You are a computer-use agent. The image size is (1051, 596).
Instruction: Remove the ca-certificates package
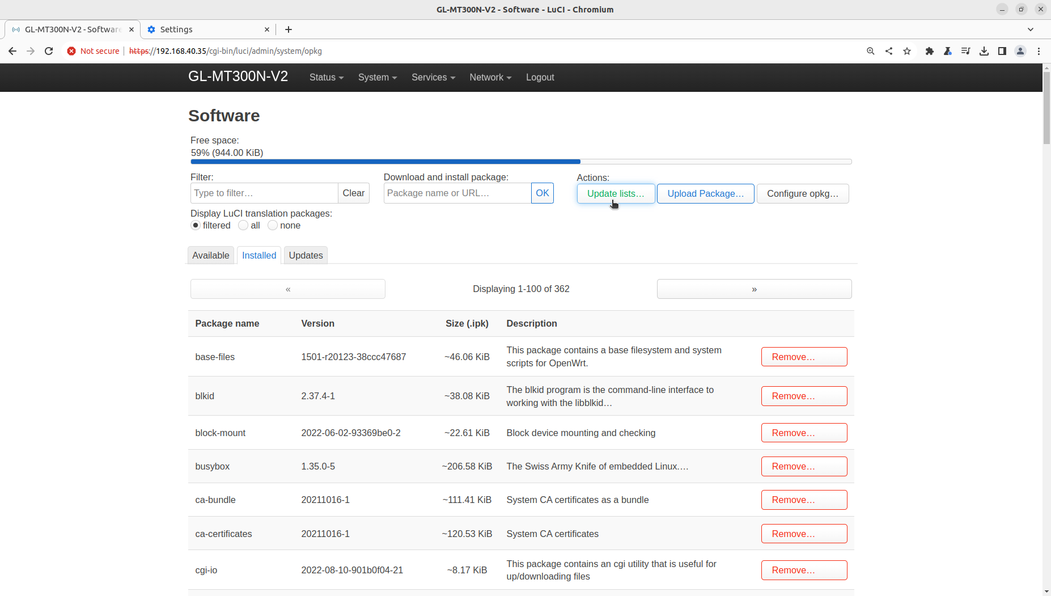click(804, 534)
